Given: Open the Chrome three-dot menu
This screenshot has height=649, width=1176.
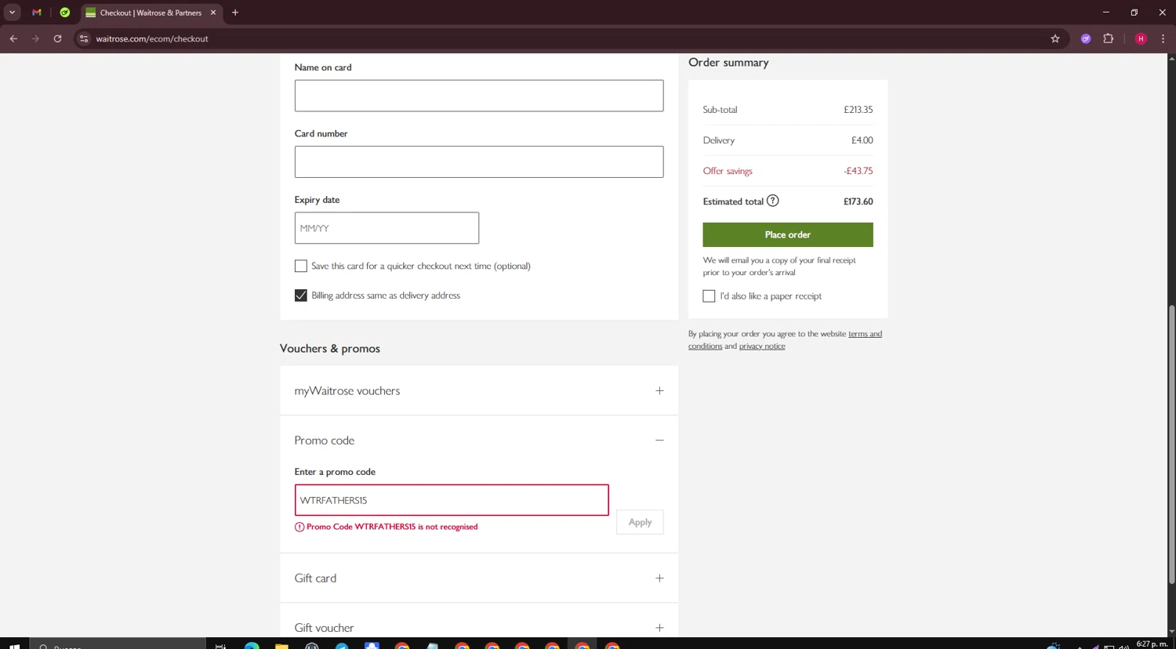Looking at the screenshot, I should tap(1163, 38).
